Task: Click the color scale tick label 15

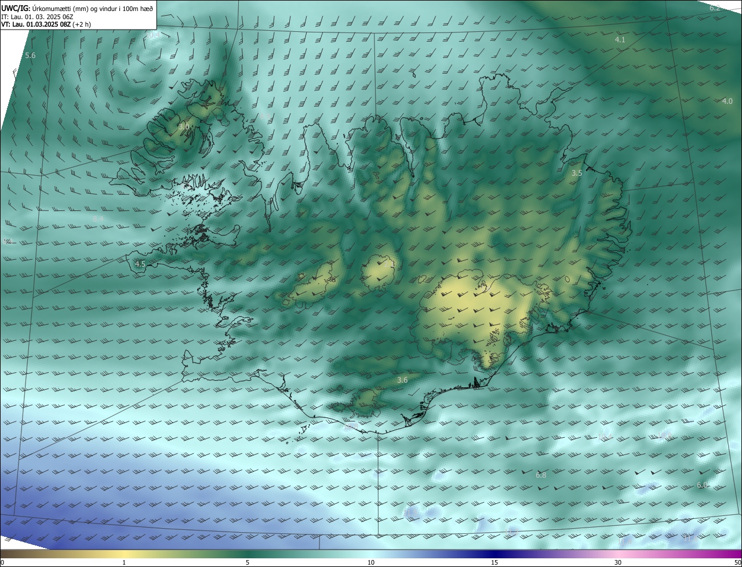Action: click(x=494, y=562)
